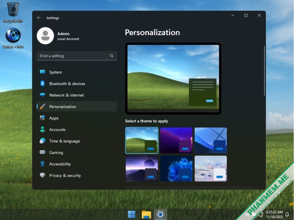294x220 pixels.
Task: Open the Recycle Bin desktop icon
Action: click(13, 12)
